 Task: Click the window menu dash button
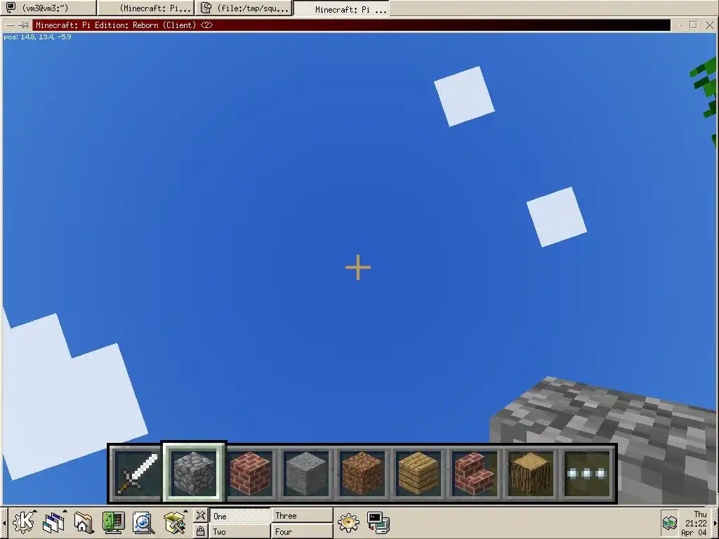(x=10, y=25)
